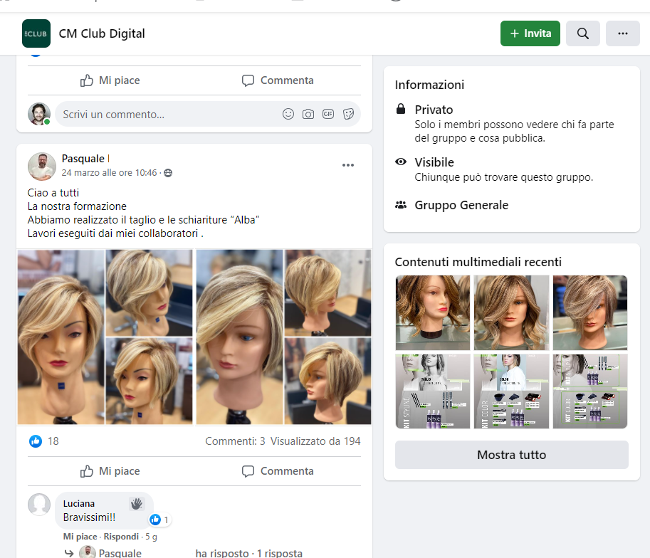The image size is (650, 558).
Task: Open the CM Club Digital group title
Action: point(102,33)
